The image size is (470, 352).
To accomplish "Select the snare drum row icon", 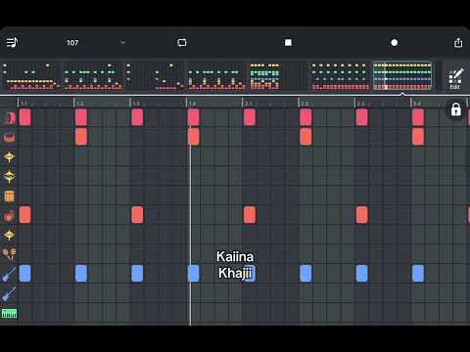I will pyautogui.click(x=10, y=138).
